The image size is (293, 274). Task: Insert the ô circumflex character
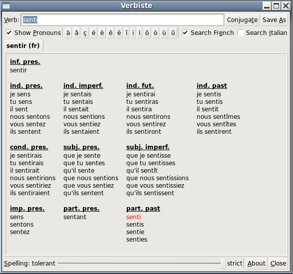[x=147, y=33]
